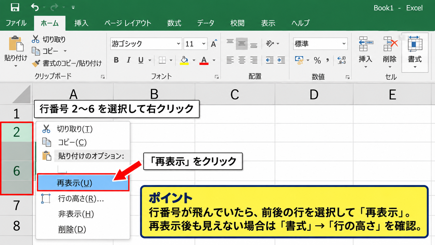This screenshot has width=435, height=245.
Task: Choose 非表示(H) in the context menu
Action: (82, 214)
